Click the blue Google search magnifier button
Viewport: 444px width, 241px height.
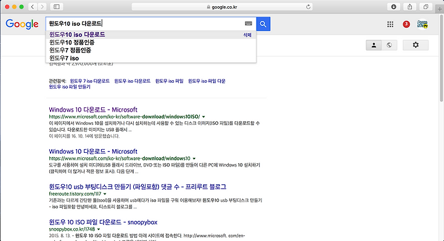263,24
